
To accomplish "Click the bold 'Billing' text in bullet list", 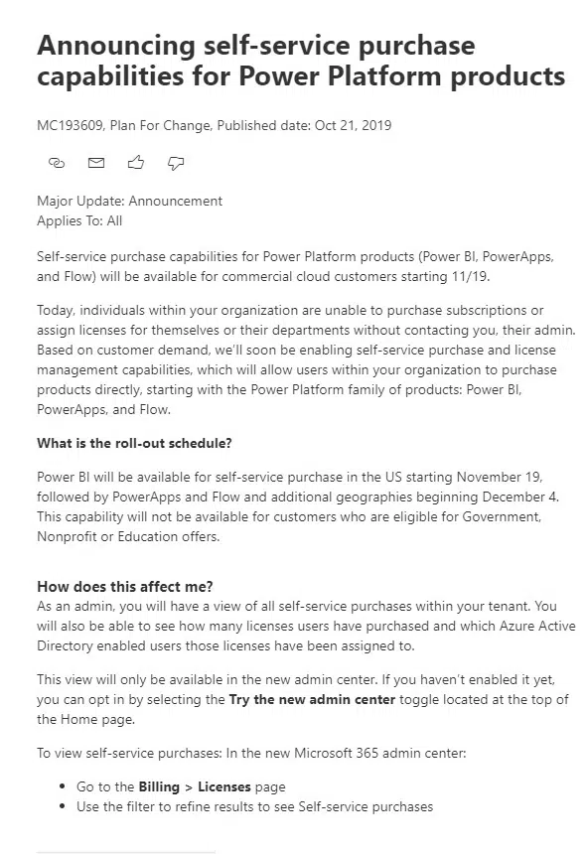I will click(159, 787).
